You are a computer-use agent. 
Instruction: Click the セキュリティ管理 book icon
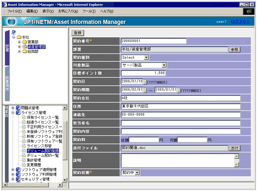click(18, 179)
